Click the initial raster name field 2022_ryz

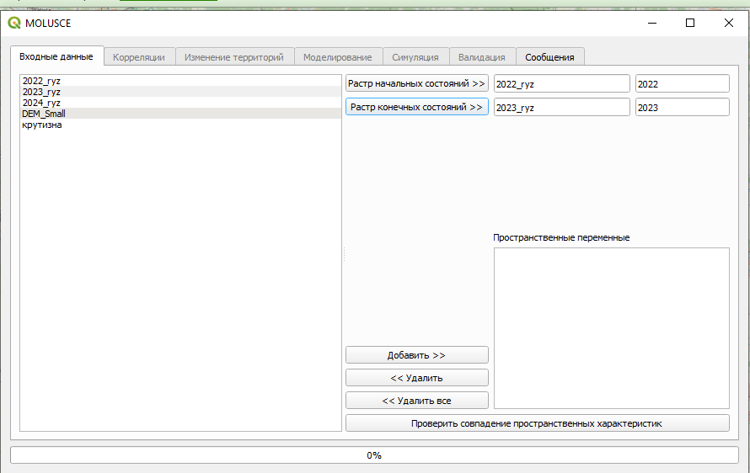[x=561, y=83]
